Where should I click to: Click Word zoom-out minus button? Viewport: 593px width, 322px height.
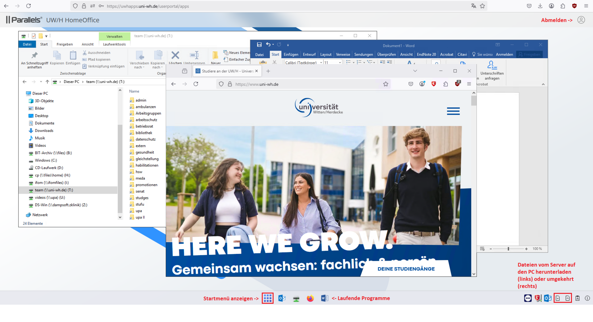pyautogui.click(x=490, y=249)
